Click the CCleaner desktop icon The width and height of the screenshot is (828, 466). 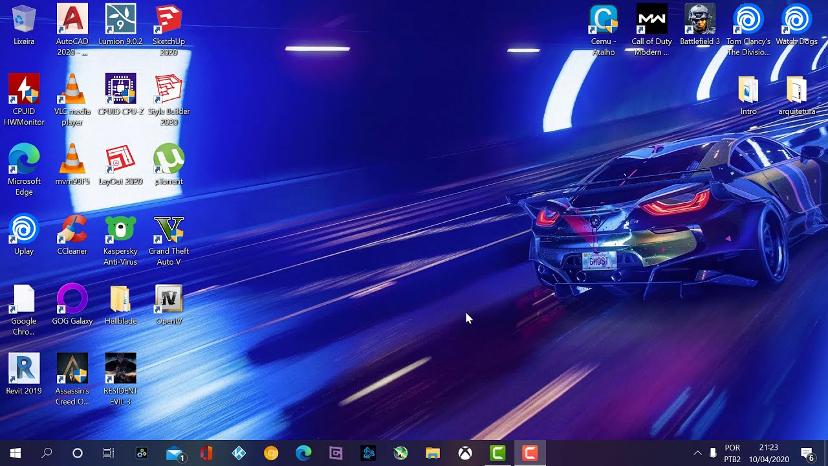click(x=72, y=235)
